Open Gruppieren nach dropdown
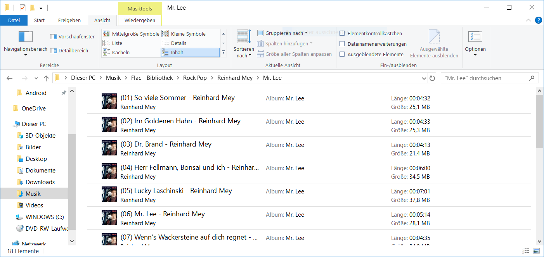This screenshot has width=544, height=257. pyautogui.click(x=282, y=33)
